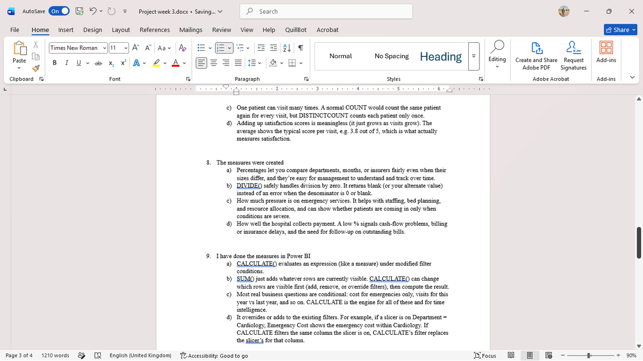Open the spelling proofing status icon
Screen dimensions: 643x361
coord(99,355)
